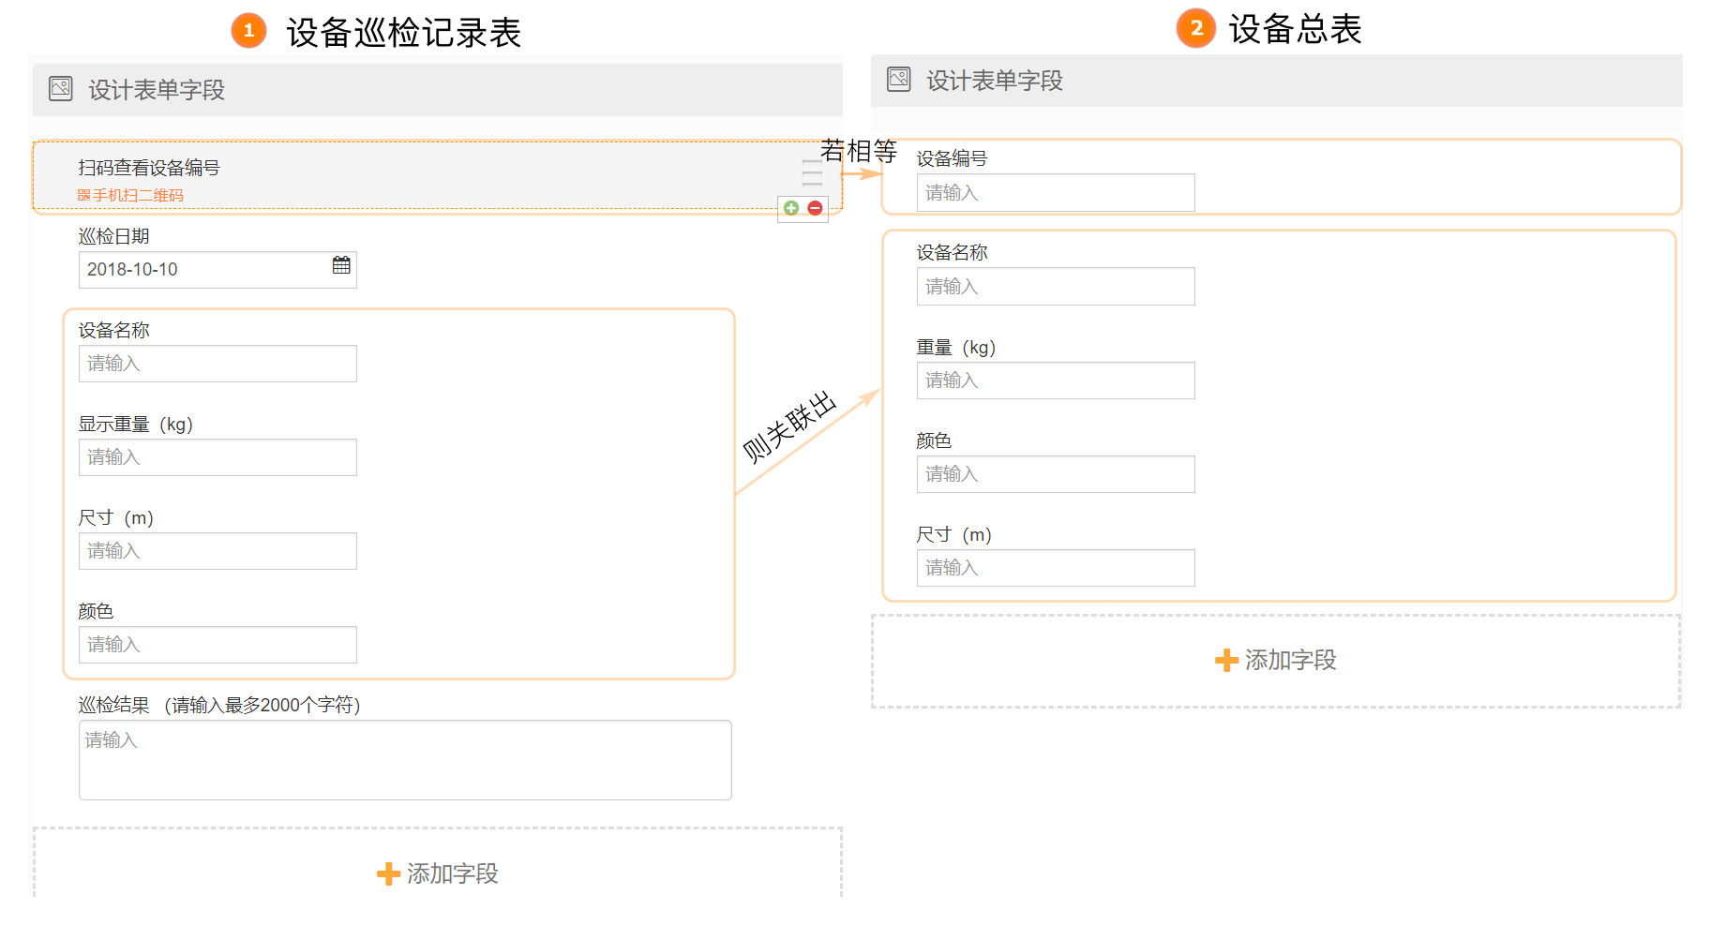Click the 重量 (kg) input in 设备总表

tap(1056, 380)
